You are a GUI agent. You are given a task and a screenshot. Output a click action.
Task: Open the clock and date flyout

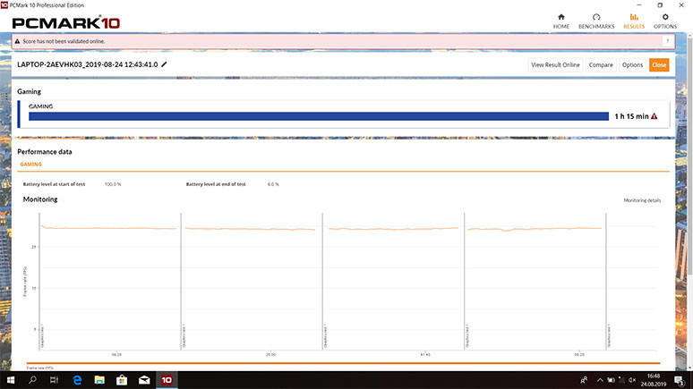654,380
